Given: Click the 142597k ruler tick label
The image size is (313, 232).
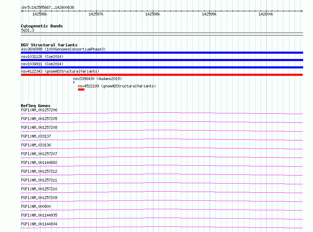Looking at the screenshot, I should (x=96, y=14).
